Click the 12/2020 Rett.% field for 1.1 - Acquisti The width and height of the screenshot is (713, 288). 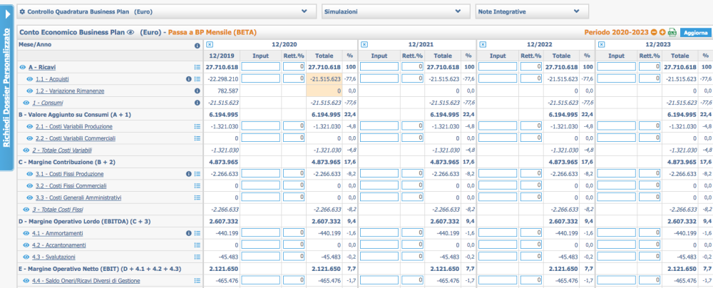[294, 78]
